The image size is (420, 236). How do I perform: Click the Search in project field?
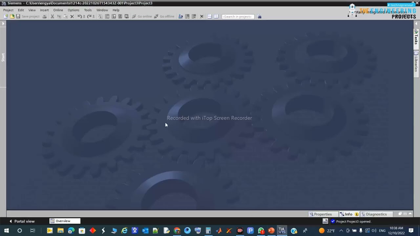pyautogui.click(x=238, y=16)
